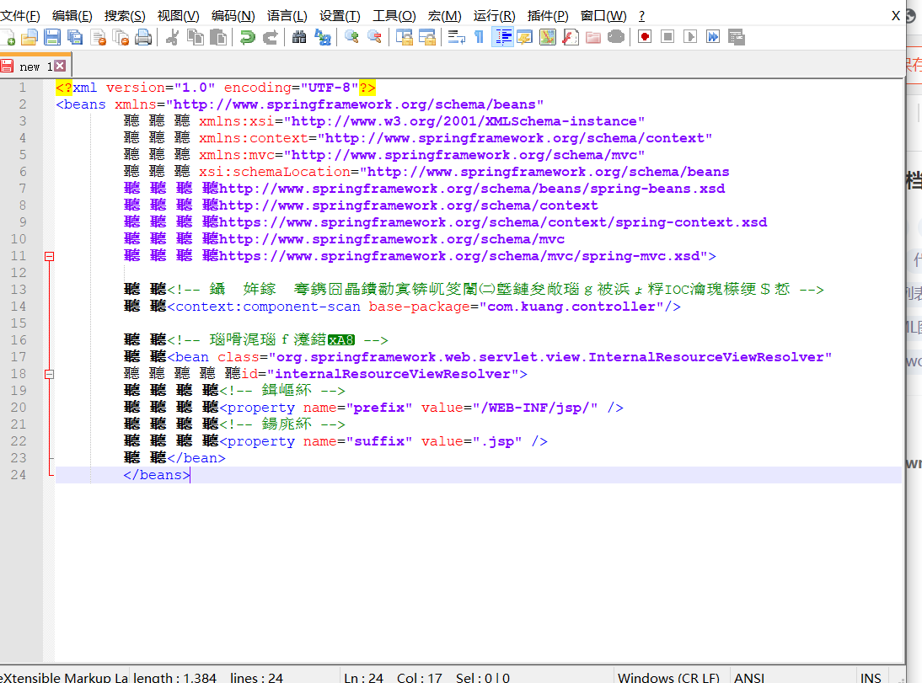Start macro recording with the red dot icon

click(x=645, y=38)
